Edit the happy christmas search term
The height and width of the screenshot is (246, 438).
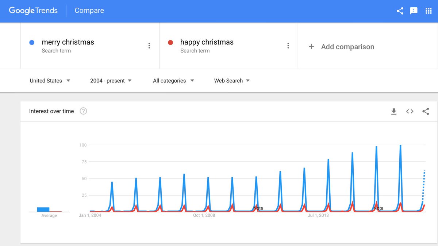207,42
